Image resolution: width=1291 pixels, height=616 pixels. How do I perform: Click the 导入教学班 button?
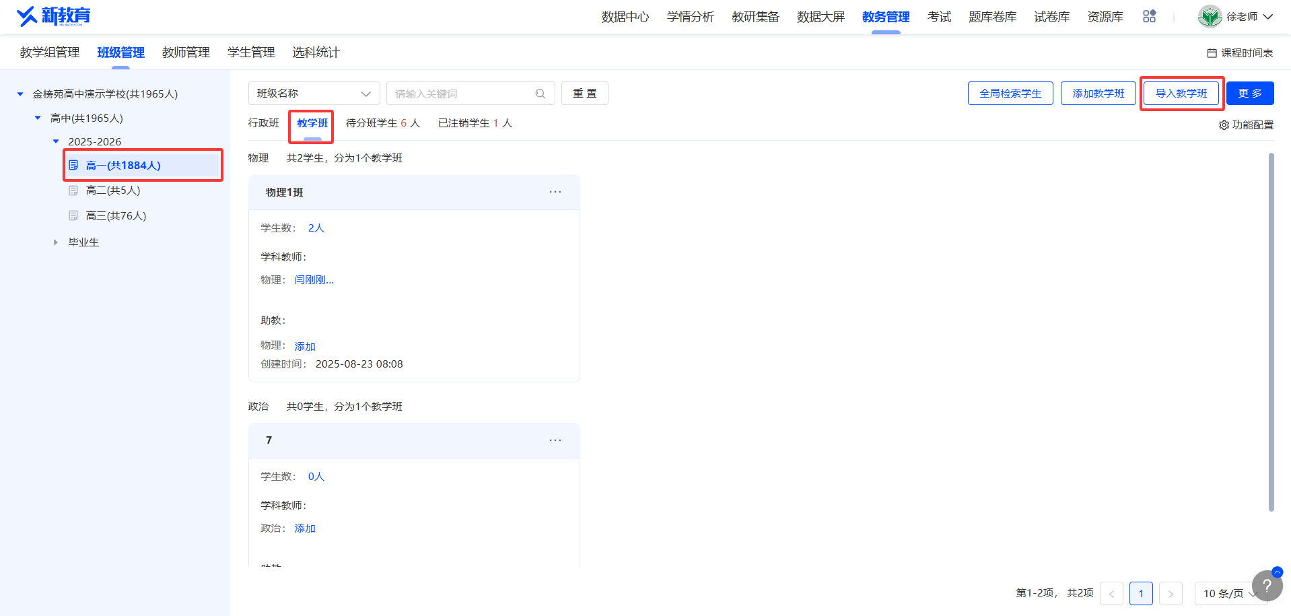[x=1181, y=94]
